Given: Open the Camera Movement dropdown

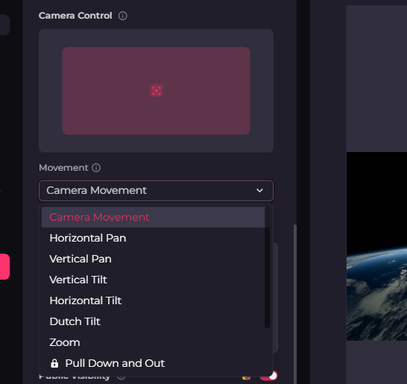Looking at the screenshot, I should (x=156, y=191).
